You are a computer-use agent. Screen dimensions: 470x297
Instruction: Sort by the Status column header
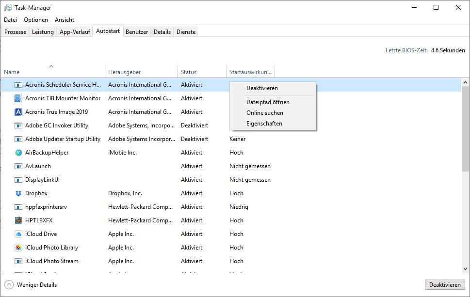[x=189, y=72]
